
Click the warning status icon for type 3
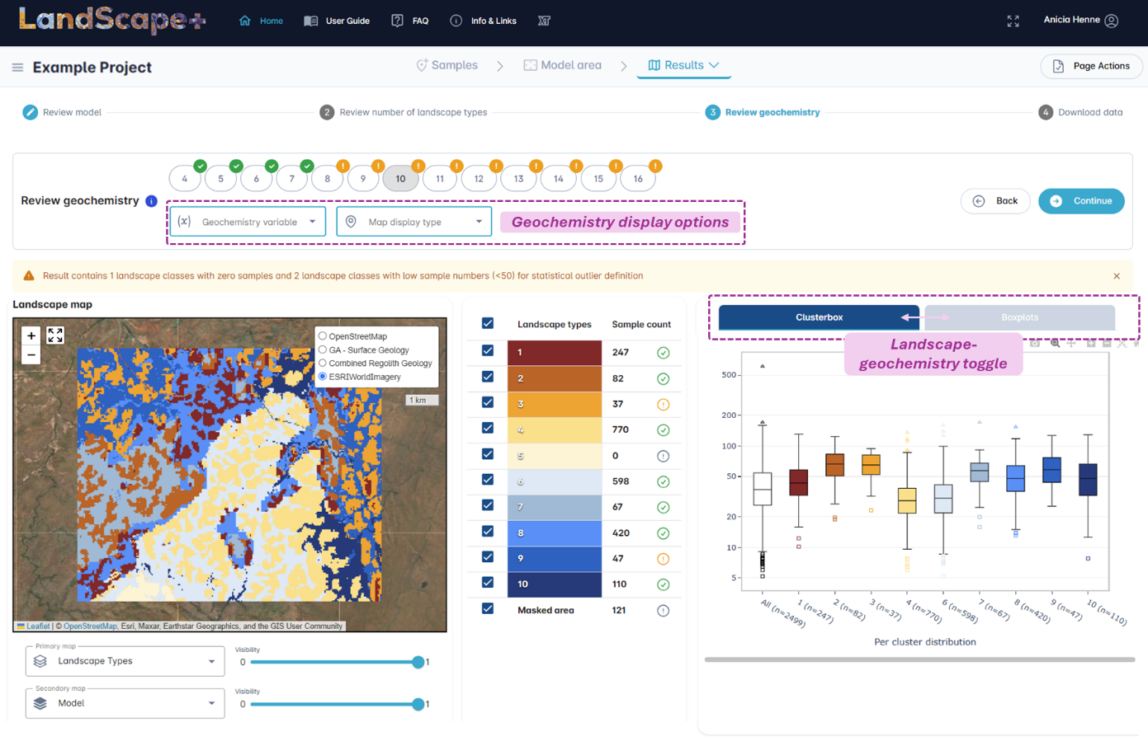[663, 405]
